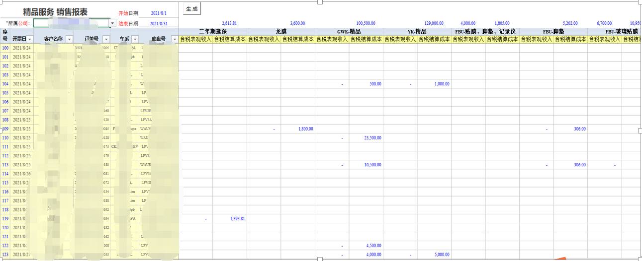Select the cell showing 23,500.00
Screen dimensions: 642x261
point(366,138)
